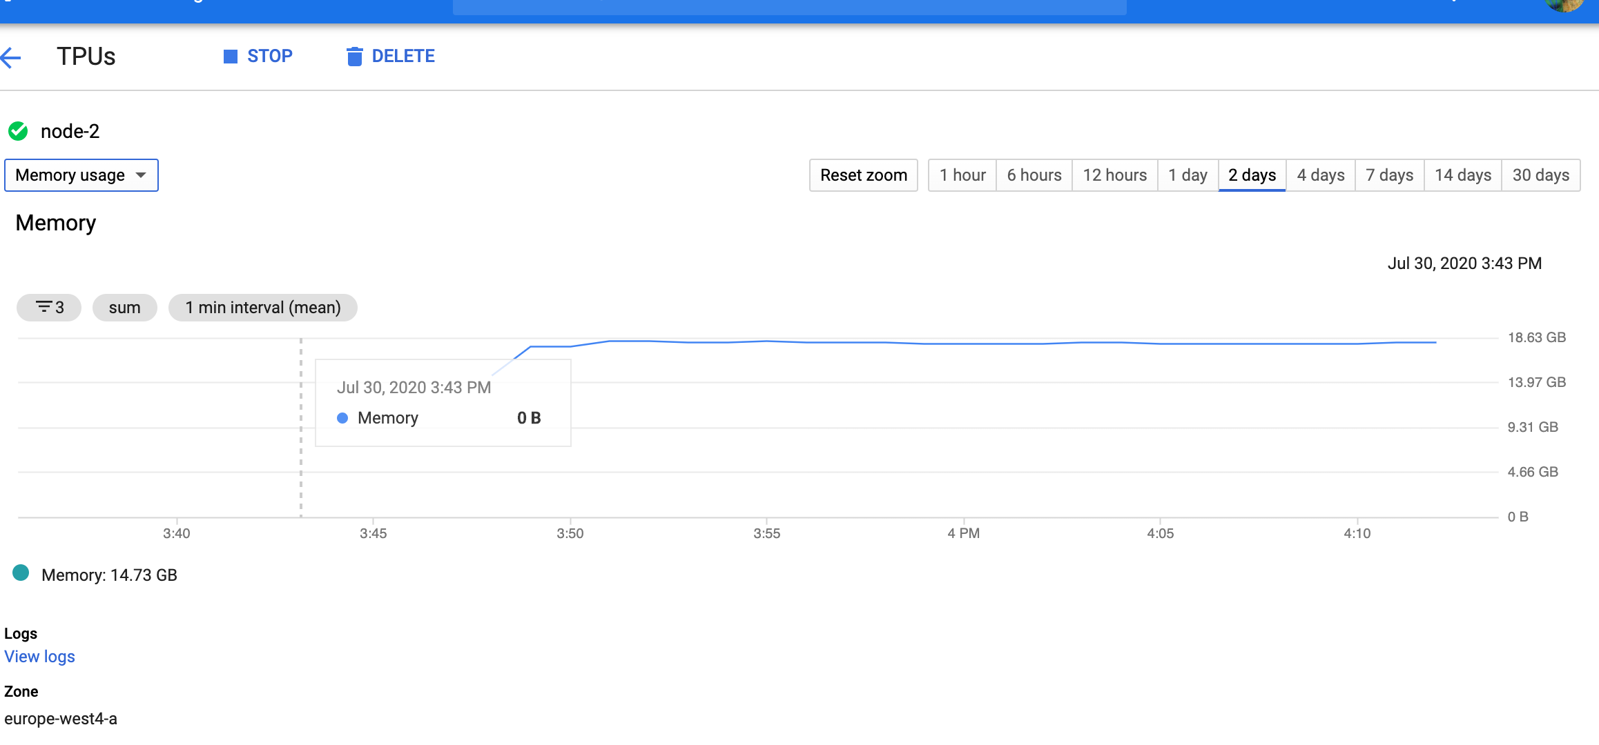Image resolution: width=1599 pixels, height=745 pixels.
Task: Select the 1 hour time range
Action: [962, 175]
